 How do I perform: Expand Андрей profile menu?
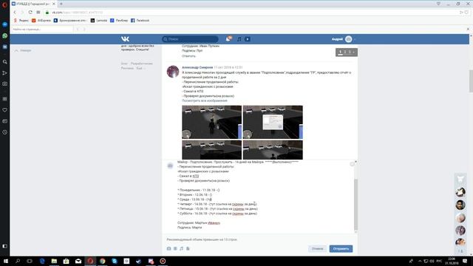point(344,39)
